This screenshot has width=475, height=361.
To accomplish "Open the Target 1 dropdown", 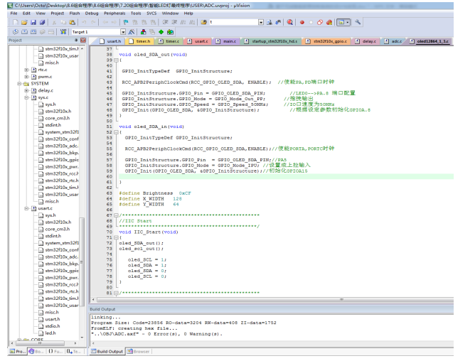I will tap(123, 32).
